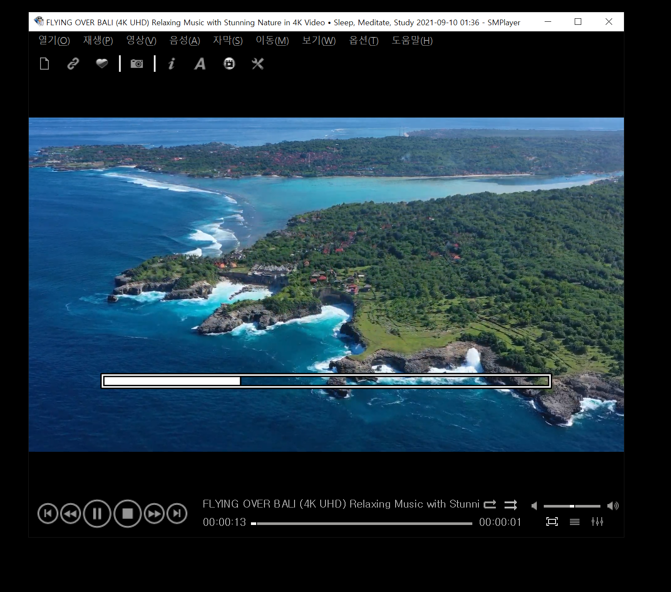Click the SMPlayer title bar app icon
Image resolution: width=671 pixels, height=592 pixels.
coord(39,21)
